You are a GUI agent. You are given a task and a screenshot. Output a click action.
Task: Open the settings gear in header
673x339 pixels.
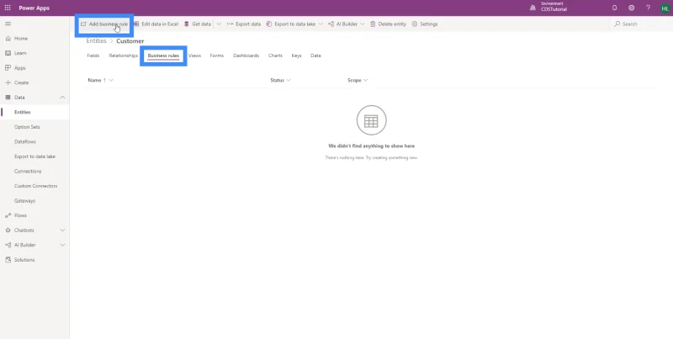point(632,8)
